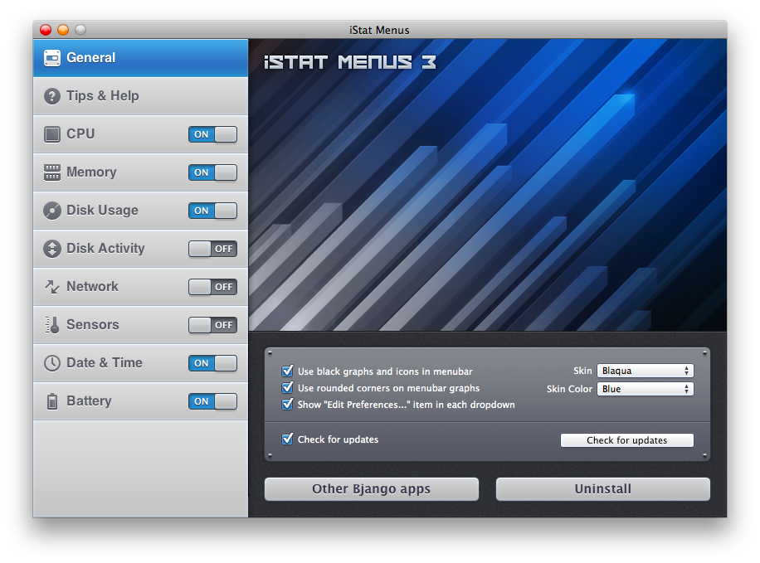Select the Network graph icon
Image resolution: width=760 pixels, height=563 pixels.
point(51,286)
